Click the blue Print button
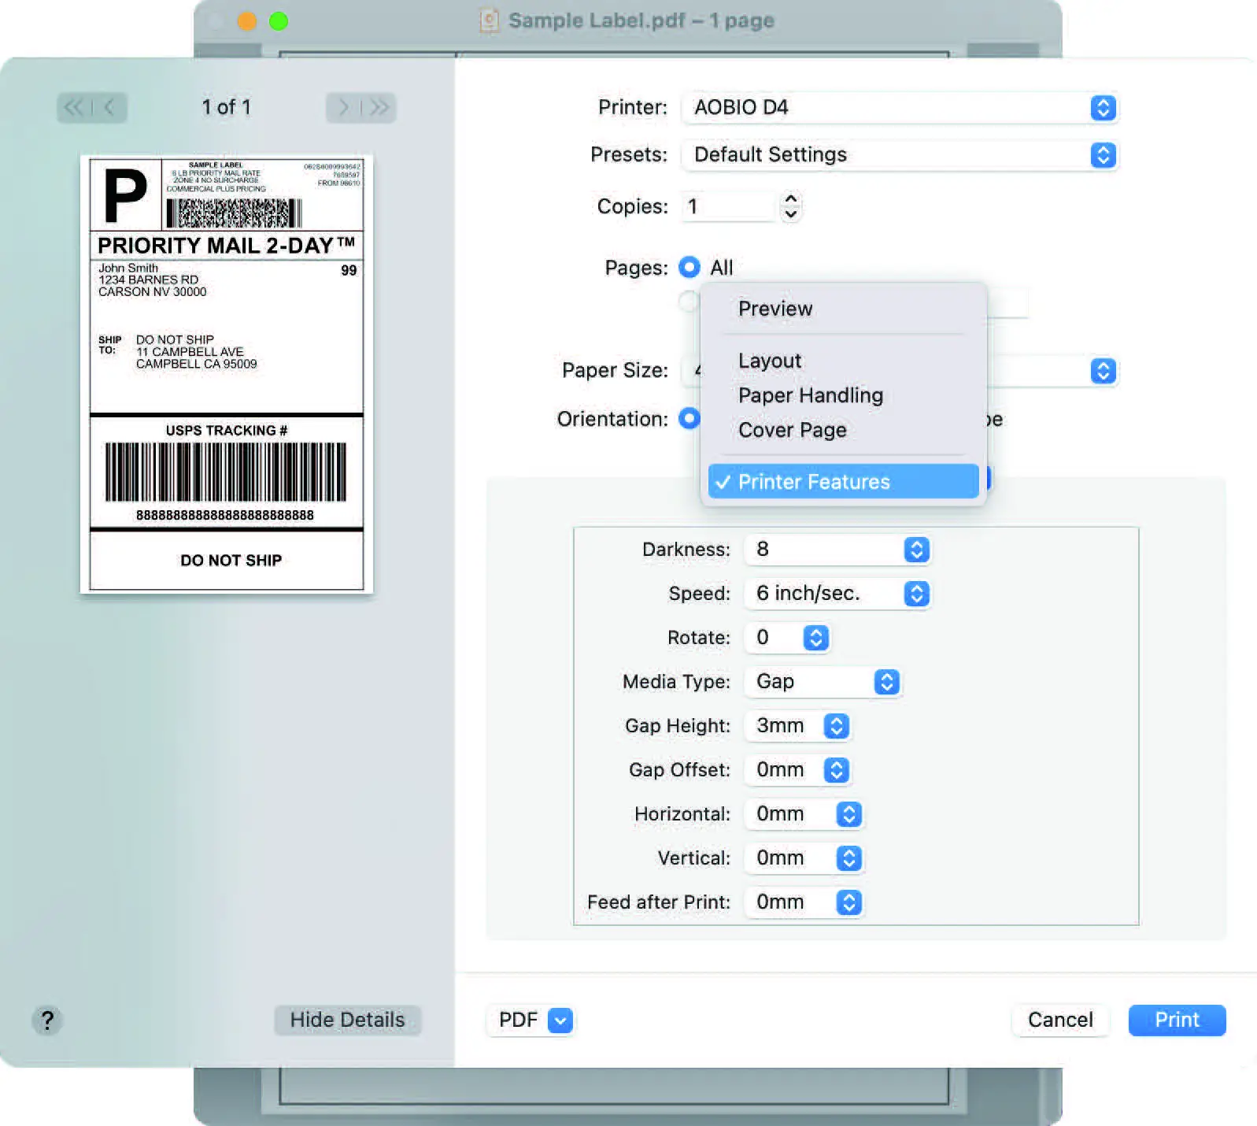This screenshot has height=1126, width=1257. (1177, 1020)
